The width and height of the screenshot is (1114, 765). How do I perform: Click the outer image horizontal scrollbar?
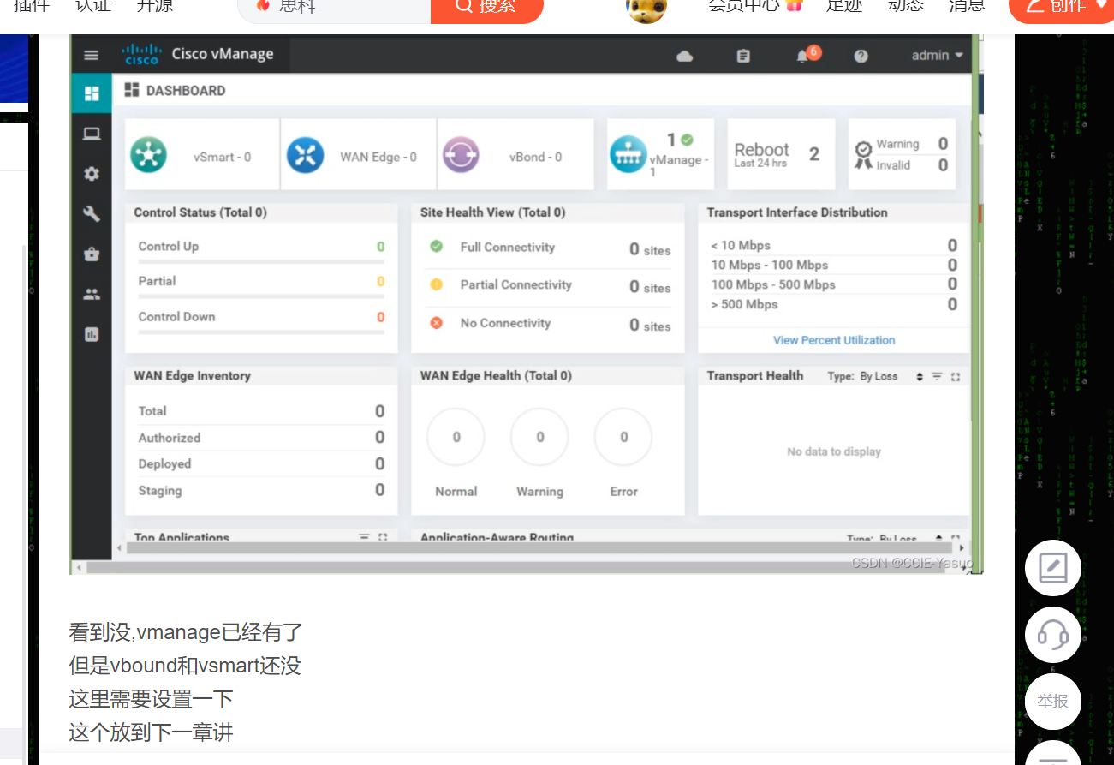[516, 567]
